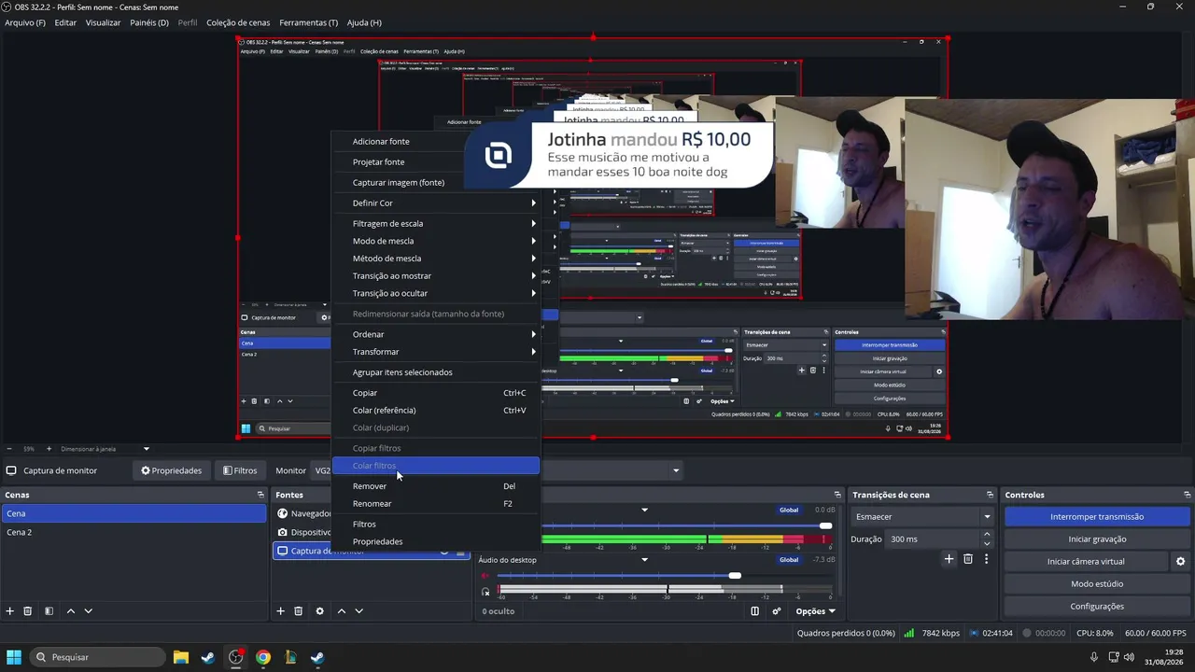Expand the Ordenar submenu

[436, 334]
